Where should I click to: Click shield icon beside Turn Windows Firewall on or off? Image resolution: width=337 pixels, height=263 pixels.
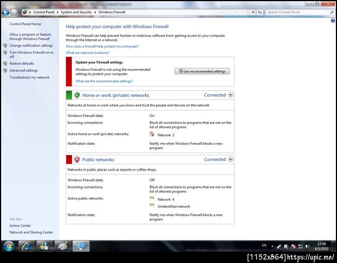click(6, 52)
